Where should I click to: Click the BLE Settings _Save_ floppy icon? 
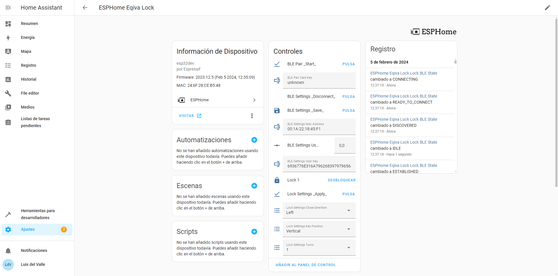coord(277,111)
